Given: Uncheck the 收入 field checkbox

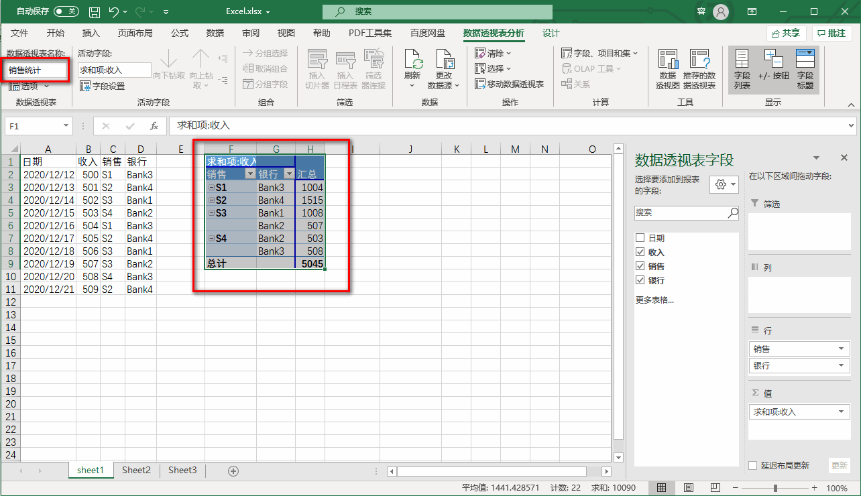Looking at the screenshot, I should (x=640, y=253).
